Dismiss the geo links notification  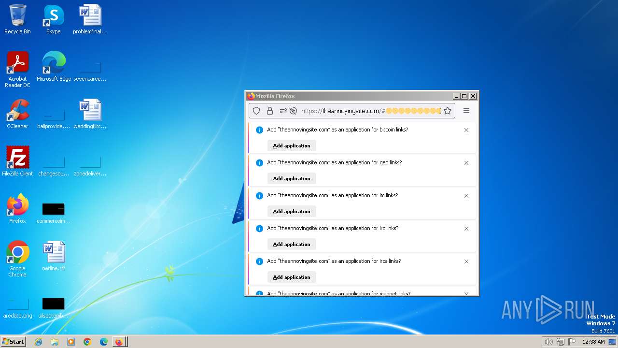(466, 163)
